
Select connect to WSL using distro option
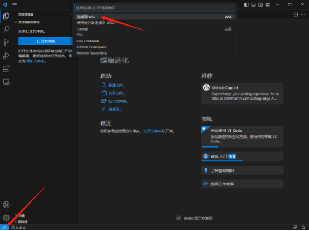tap(154, 23)
